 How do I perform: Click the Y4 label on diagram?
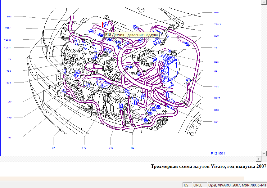(x=10, y=59)
